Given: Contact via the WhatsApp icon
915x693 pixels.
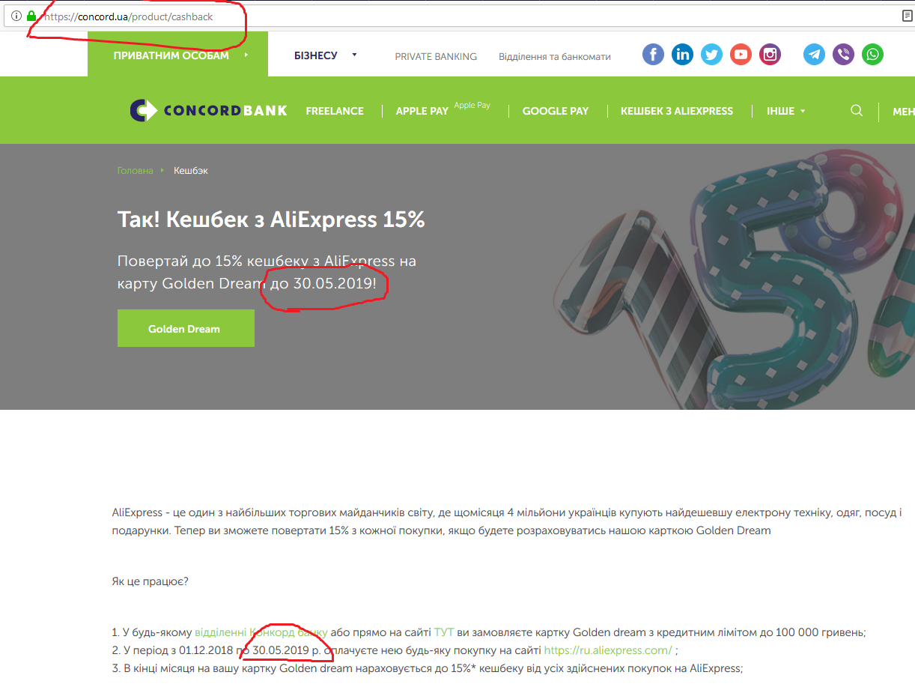Looking at the screenshot, I should point(872,54).
